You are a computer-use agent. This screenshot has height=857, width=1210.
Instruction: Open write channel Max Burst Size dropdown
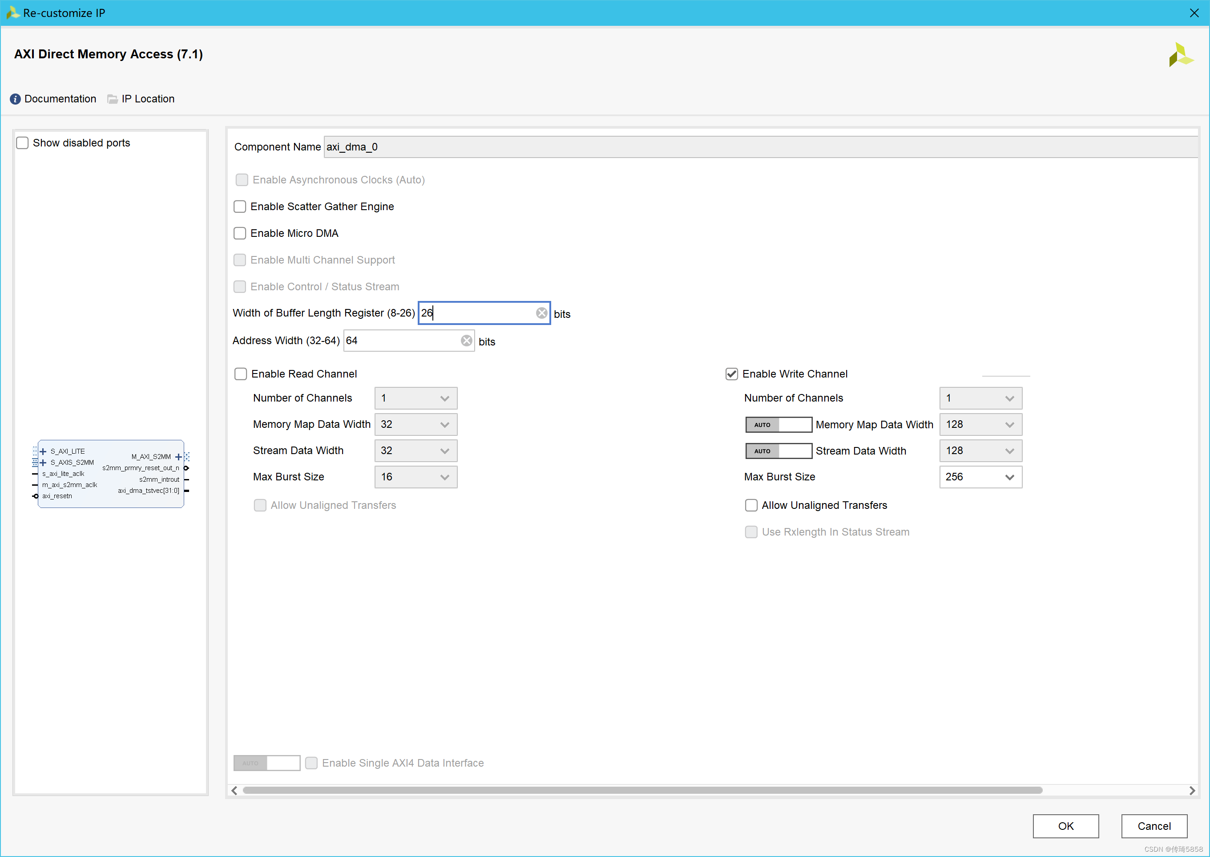click(x=980, y=477)
